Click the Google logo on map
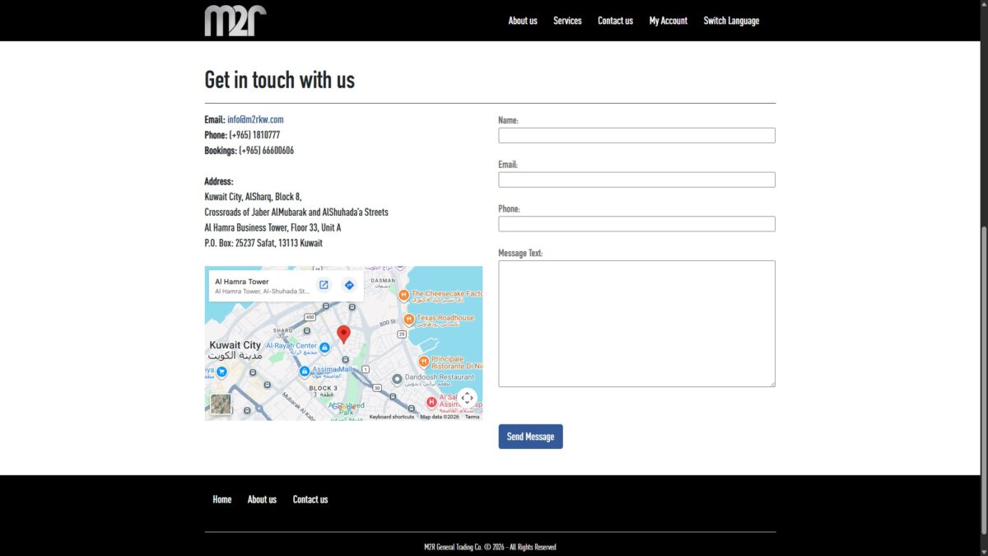988x556 pixels. [346, 407]
